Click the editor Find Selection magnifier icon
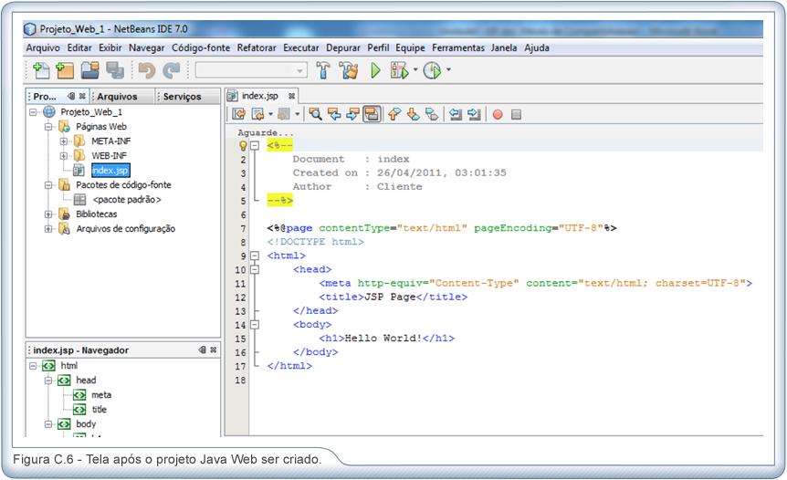This screenshot has width=787, height=480. (x=315, y=114)
